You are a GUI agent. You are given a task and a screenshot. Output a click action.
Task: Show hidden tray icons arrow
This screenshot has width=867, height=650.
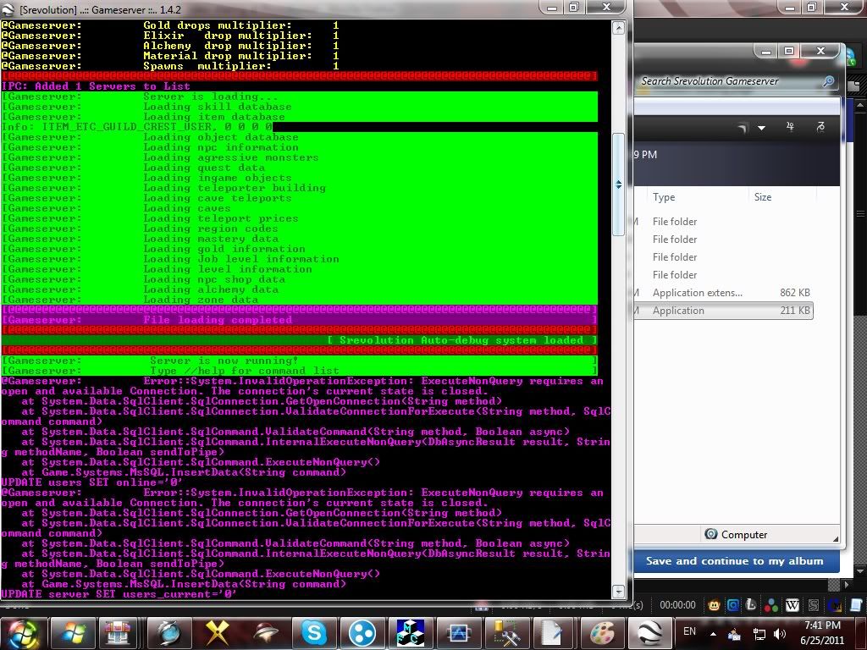[713, 634]
